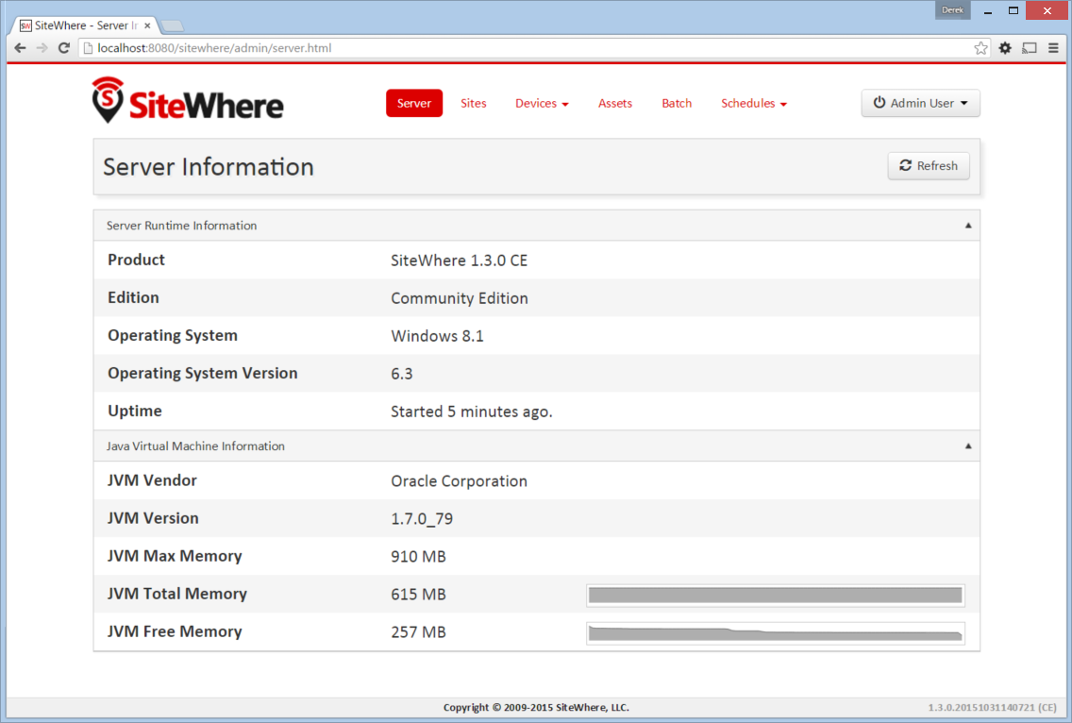Expand the Schedules dropdown menu

pos(753,103)
